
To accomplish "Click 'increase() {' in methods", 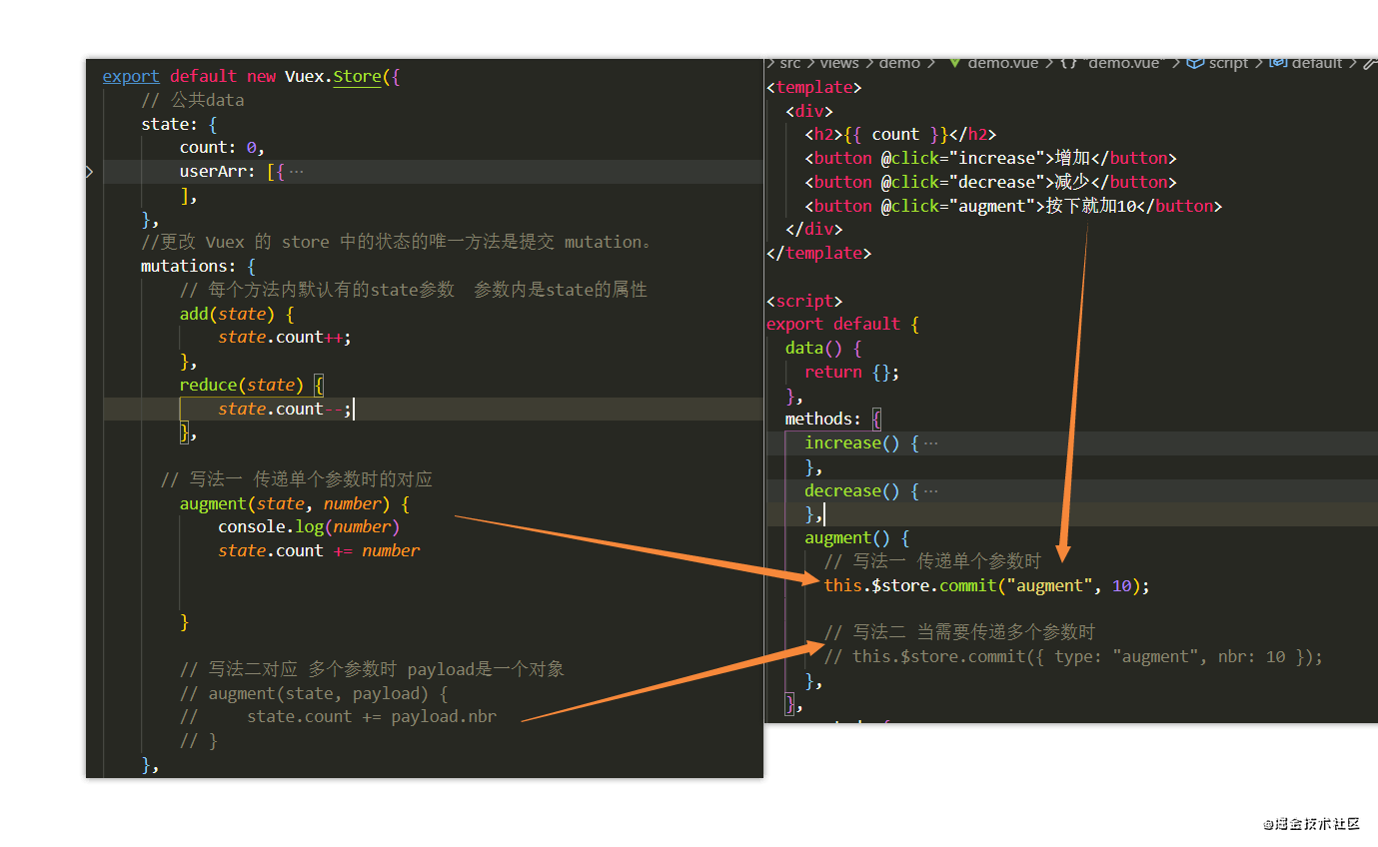I will (x=862, y=442).
